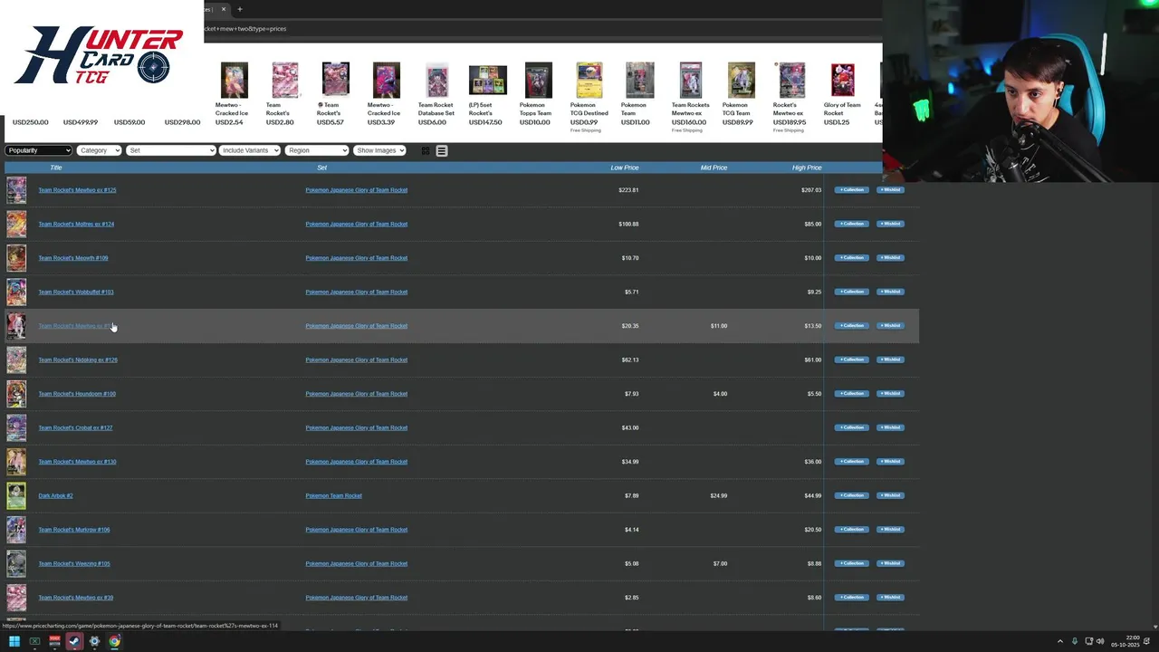Open Steam from the taskbar
The width and height of the screenshot is (1159, 652).
pos(74,641)
